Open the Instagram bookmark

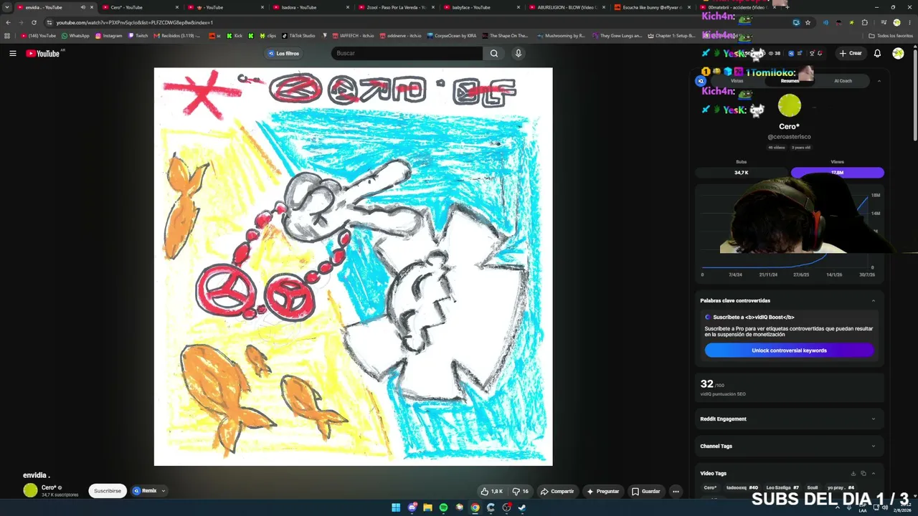pyautogui.click(x=108, y=36)
